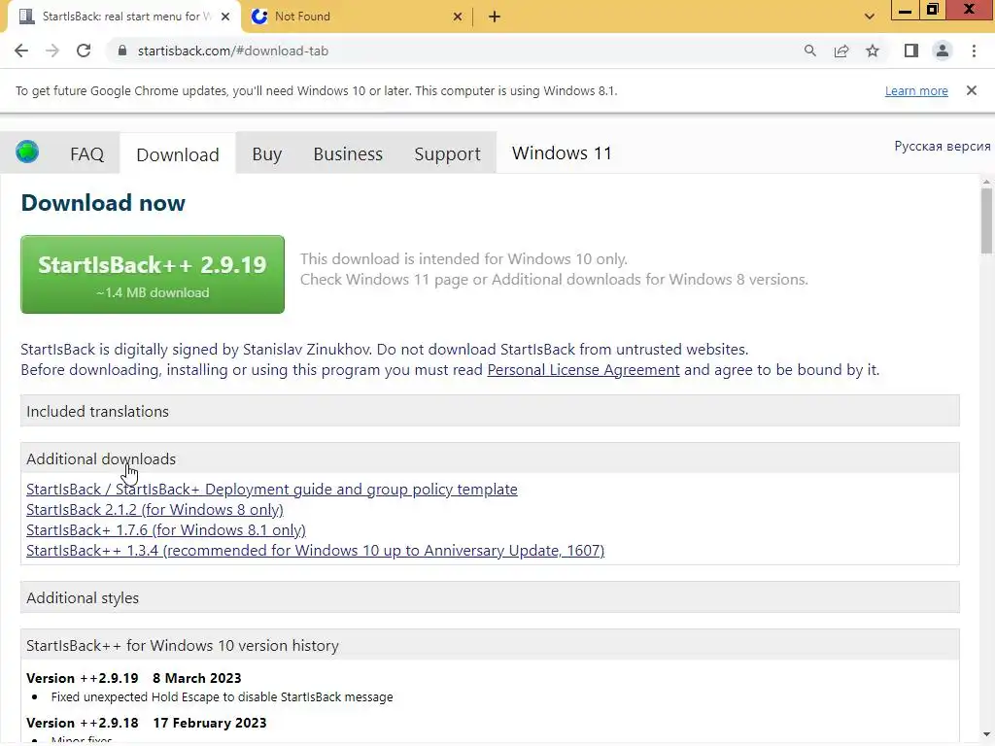Viewport: 995px width, 746px height.
Task: Open the Buy tab
Action: pos(266,153)
